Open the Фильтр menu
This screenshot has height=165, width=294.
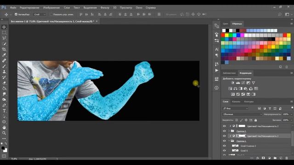click(x=105, y=8)
